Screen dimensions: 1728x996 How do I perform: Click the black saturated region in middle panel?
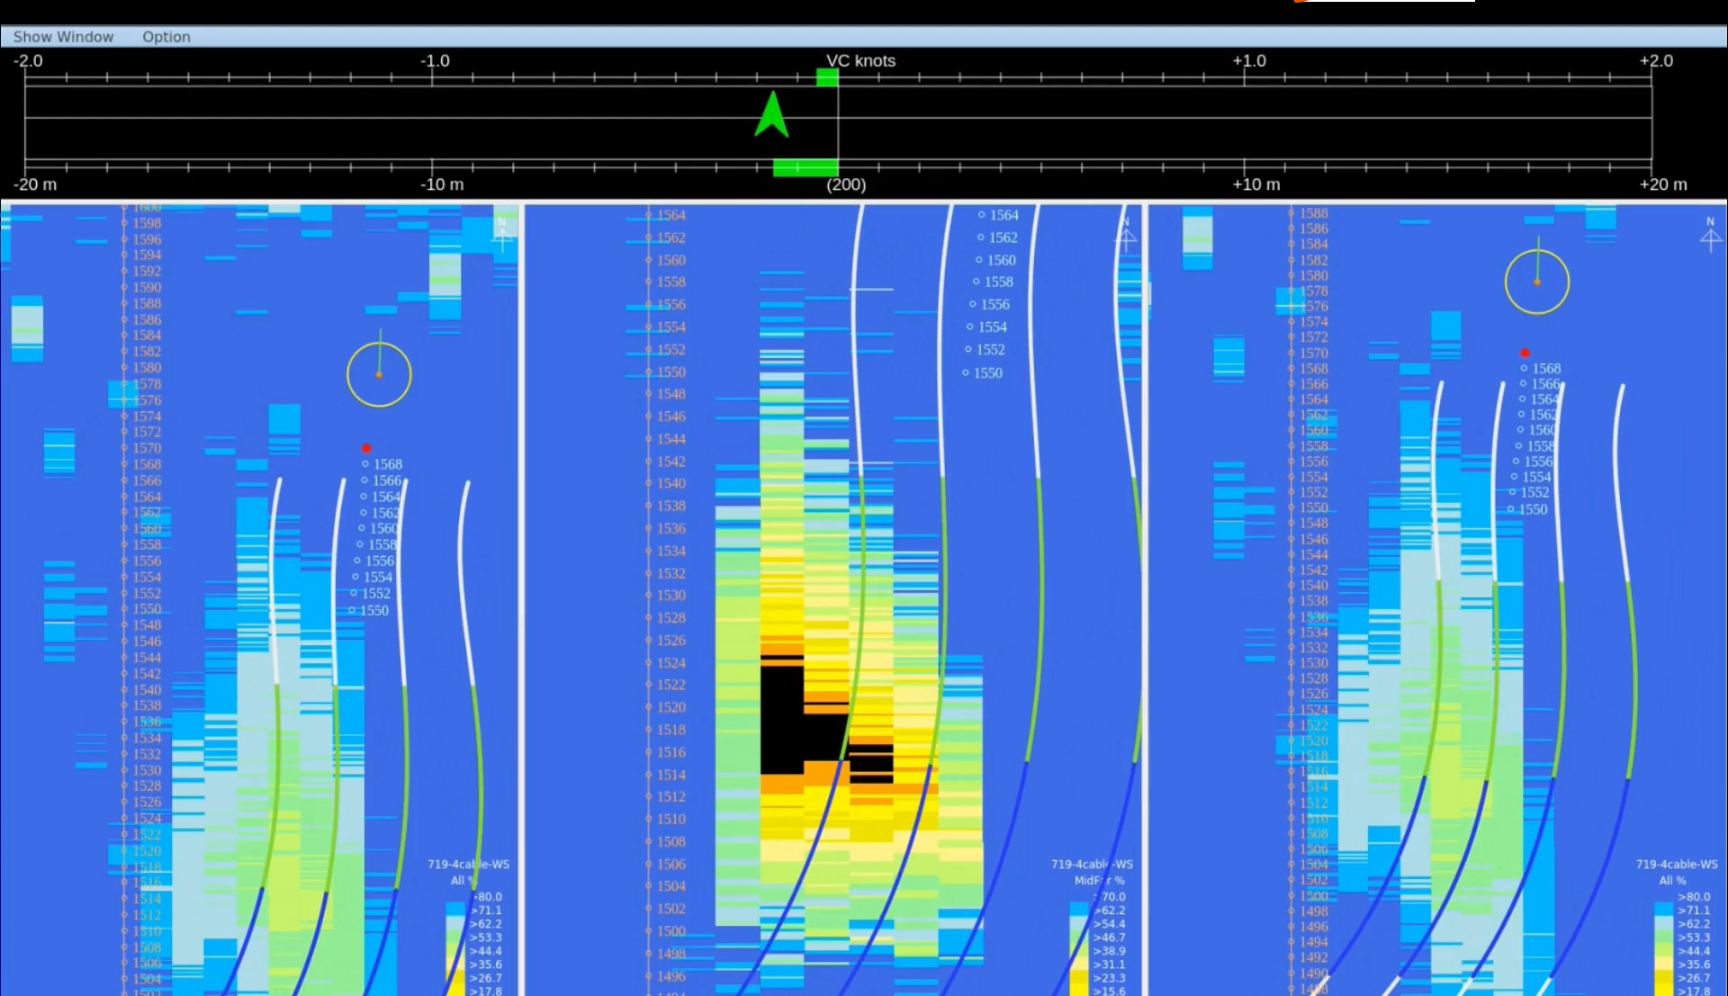(x=781, y=720)
